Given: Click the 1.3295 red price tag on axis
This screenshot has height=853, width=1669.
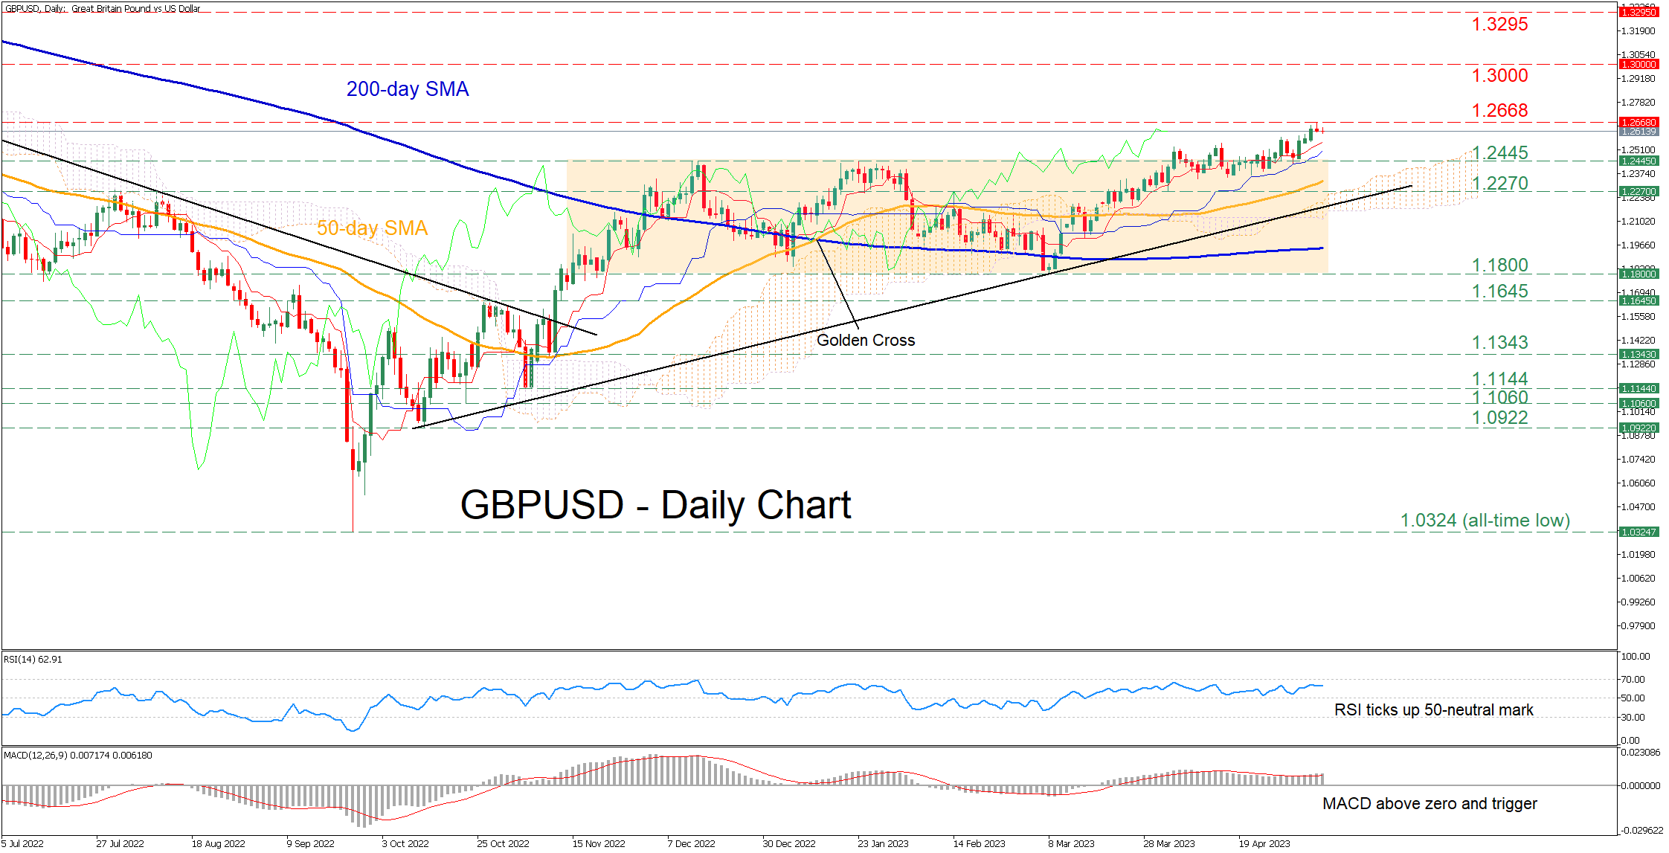Looking at the screenshot, I should [1638, 13].
